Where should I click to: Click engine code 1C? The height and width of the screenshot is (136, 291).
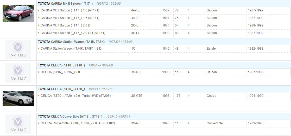(133, 49)
